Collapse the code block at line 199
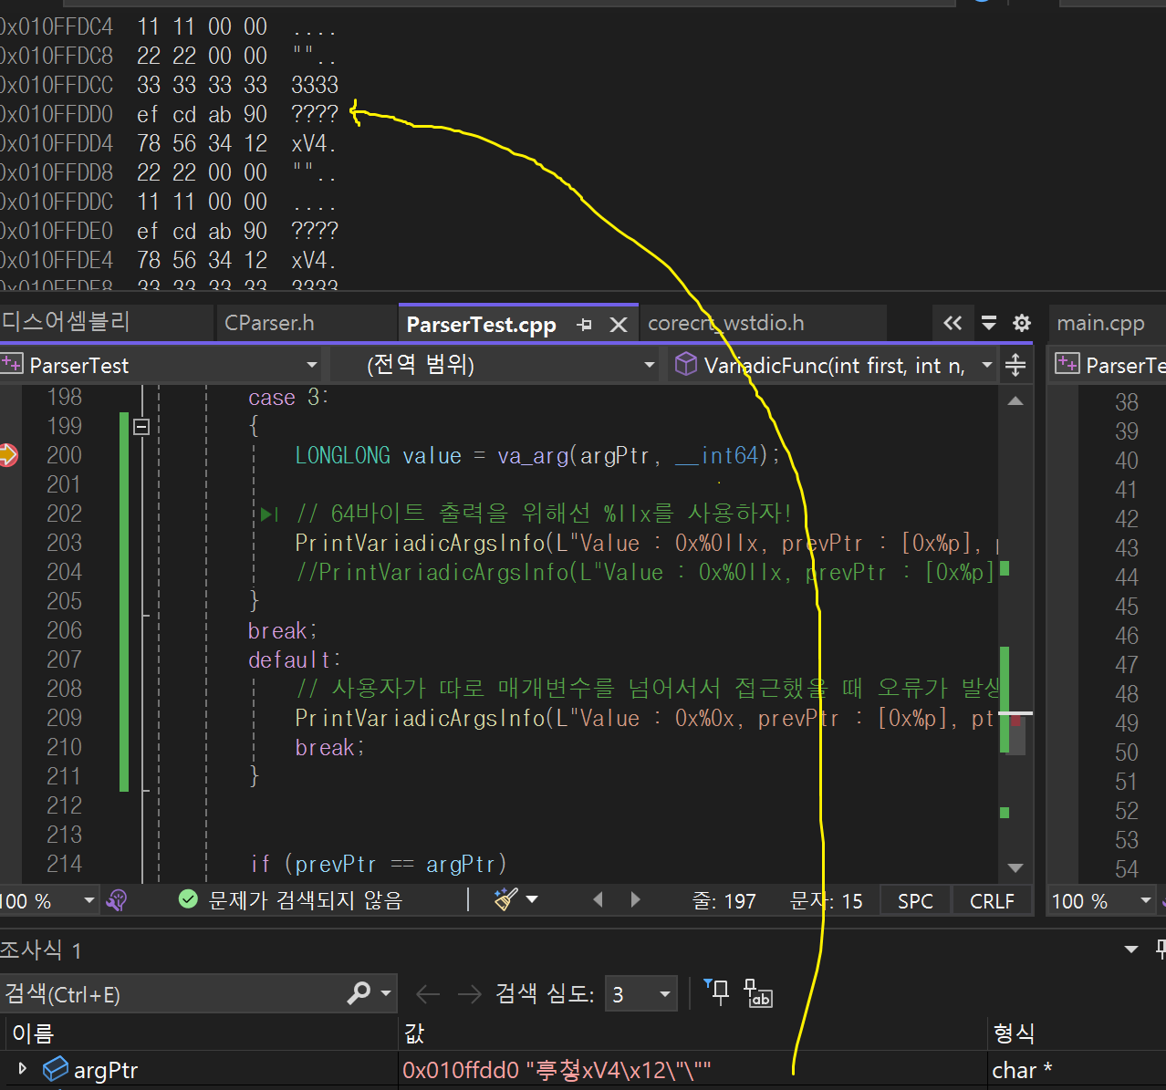Screen dimensions: 1166x1090 [141, 426]
